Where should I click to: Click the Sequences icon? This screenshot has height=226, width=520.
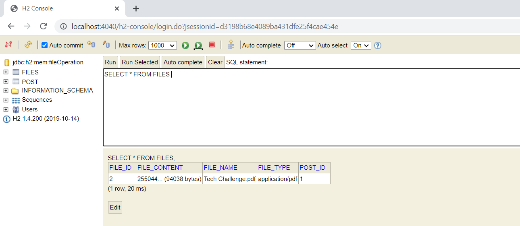[16, 100]
